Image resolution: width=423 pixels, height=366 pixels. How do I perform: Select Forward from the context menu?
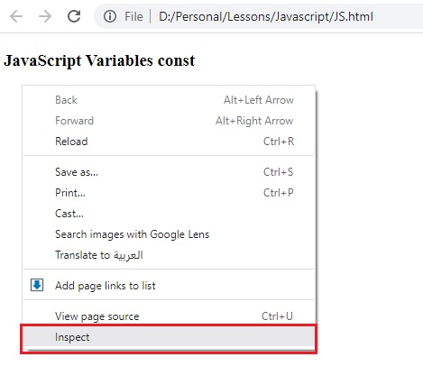pyautogui.click(x=169, y=121)
